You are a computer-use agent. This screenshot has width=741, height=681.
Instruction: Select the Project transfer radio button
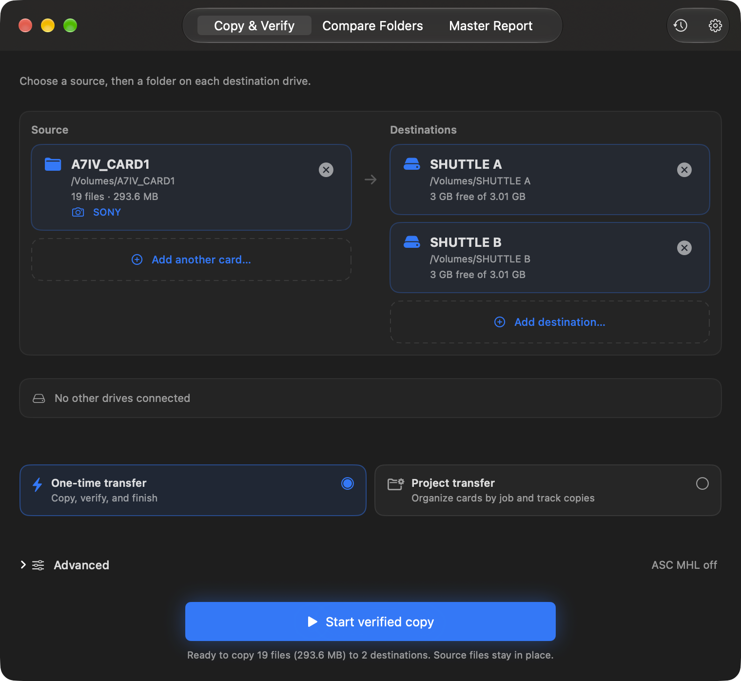[702, 483]
